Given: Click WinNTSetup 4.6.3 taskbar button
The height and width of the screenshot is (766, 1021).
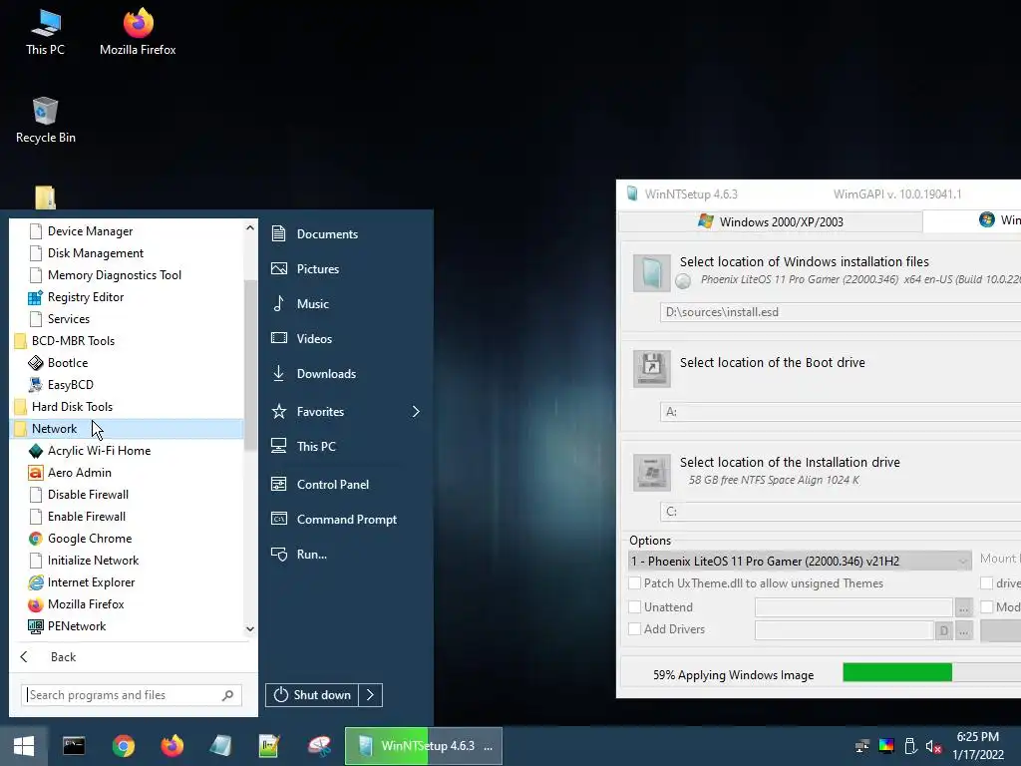Looking at the screenshot, I should pyautogui.click(x=423, y=746).
